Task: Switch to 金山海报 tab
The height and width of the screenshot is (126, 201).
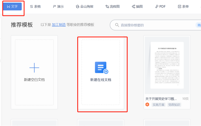Action: pyautogui.click(x=85, y=7)
